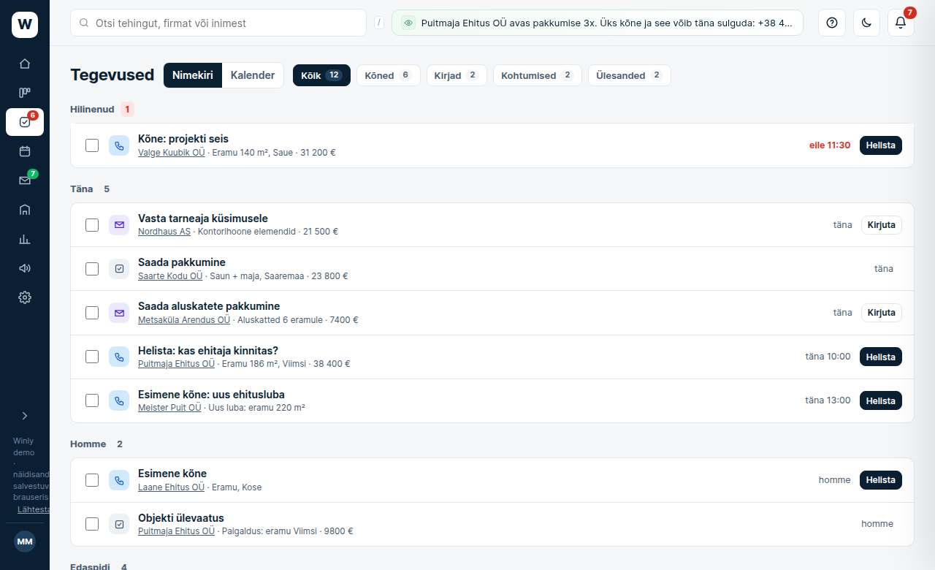The height and width of the screenshot is (570, 935).
Task: Click the Winly W logo
Action: (25, 25)
